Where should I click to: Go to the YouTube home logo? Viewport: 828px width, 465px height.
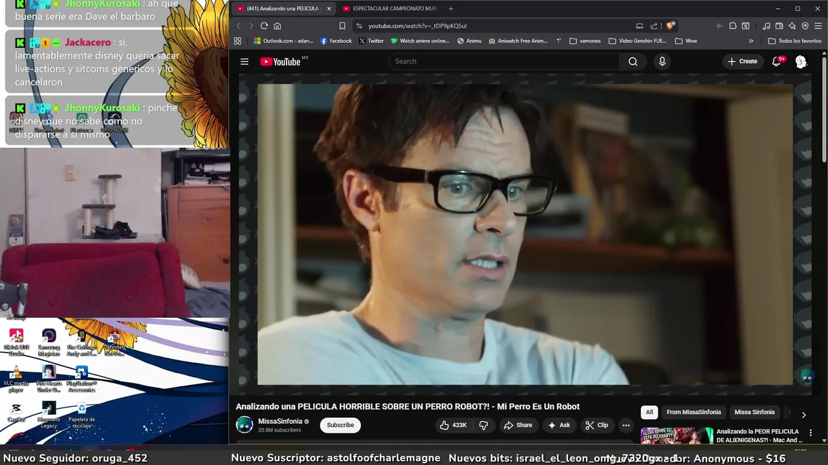[x=281, y=61]
